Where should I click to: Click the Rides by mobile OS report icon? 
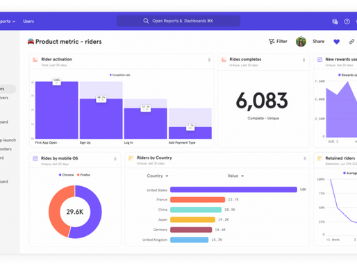tap(35, 158)
